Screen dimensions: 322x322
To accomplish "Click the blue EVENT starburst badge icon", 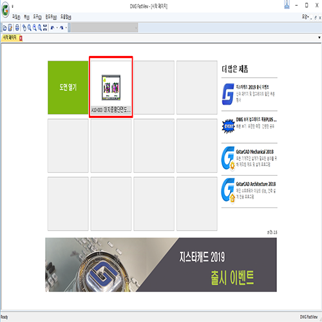I will pyautogui.click(x=228, y=126).
